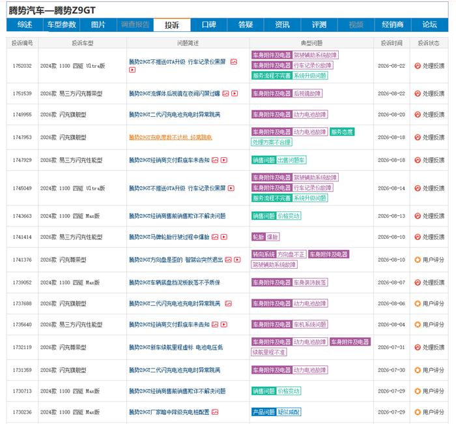Click the 动力电池故障 tag in row 1749955
Viewport: 456px width, 424px height.
click(x=309, y=114)
